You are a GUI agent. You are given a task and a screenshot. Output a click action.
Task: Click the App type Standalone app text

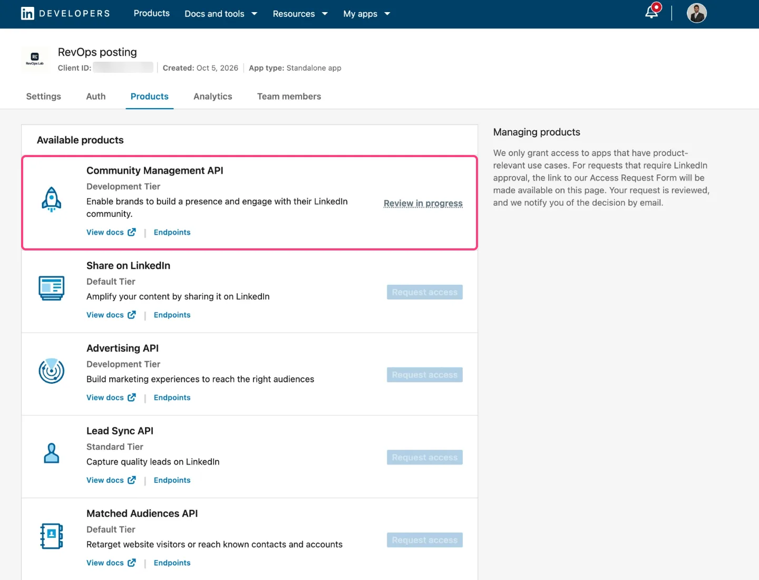pos(295,68)
